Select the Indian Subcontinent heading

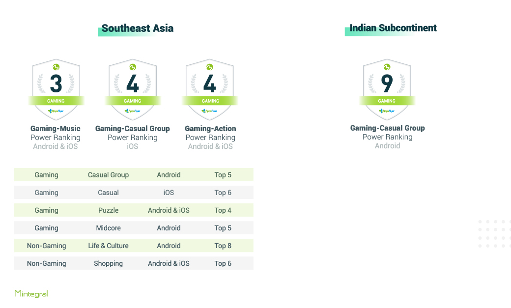pyautogui.click(x=393, y=28)
